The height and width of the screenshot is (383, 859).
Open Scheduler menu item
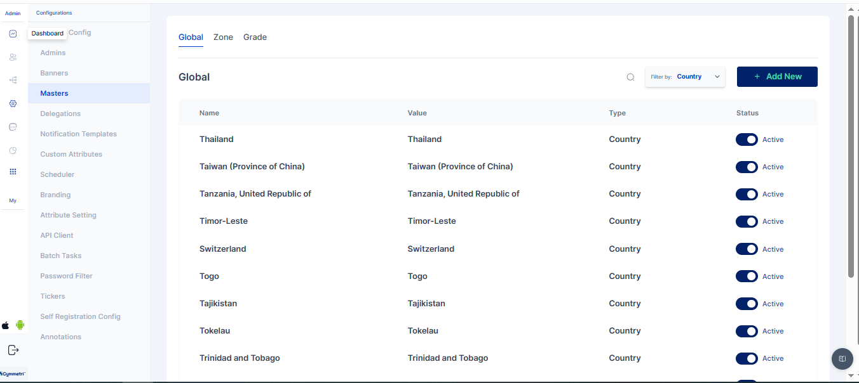(57, 174)
